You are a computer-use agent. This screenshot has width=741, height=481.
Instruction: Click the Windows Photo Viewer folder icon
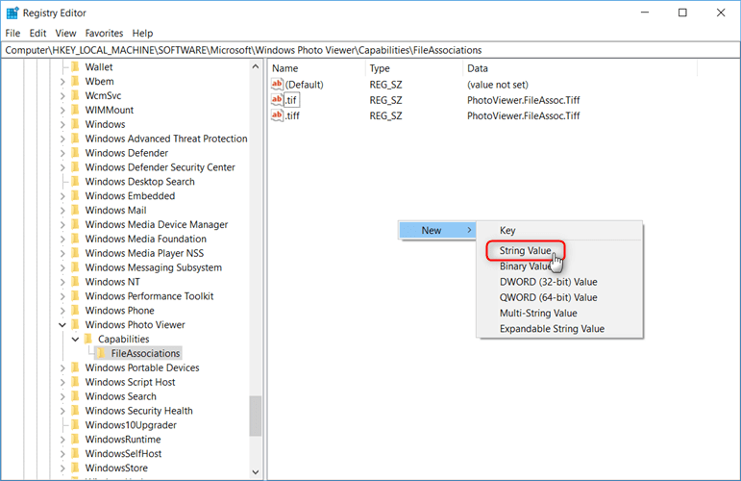coord(75,324)
